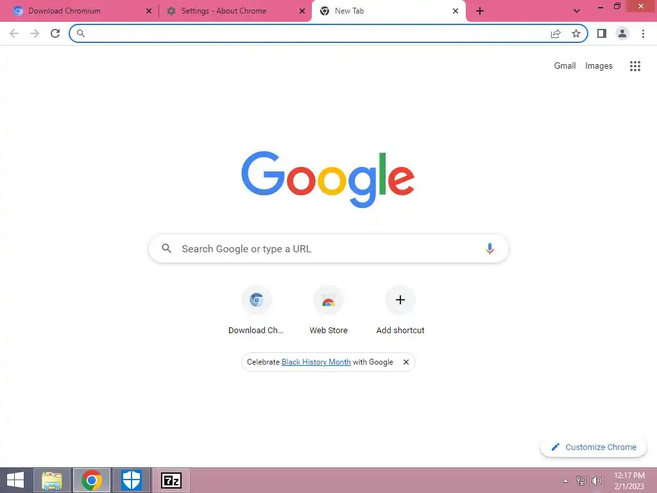Go back using the back arrow
Image resolution: width=657 pixels, height=493 pixels.
[x=14, y=33]
